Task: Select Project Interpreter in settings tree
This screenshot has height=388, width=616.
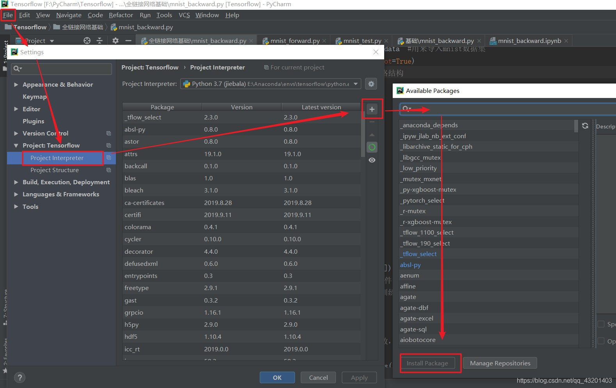Action: pyautogui.click(x=57, y=158)
